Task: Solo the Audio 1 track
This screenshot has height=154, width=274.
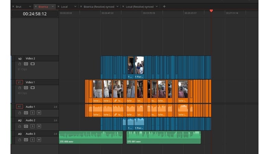Action: point(33,113)
